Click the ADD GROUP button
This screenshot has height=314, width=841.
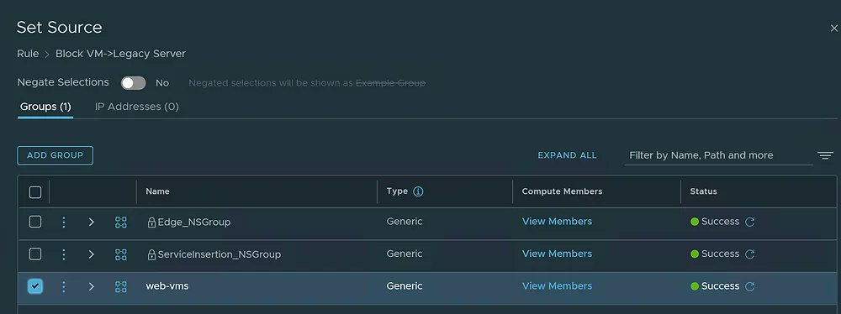pos(56,155)
